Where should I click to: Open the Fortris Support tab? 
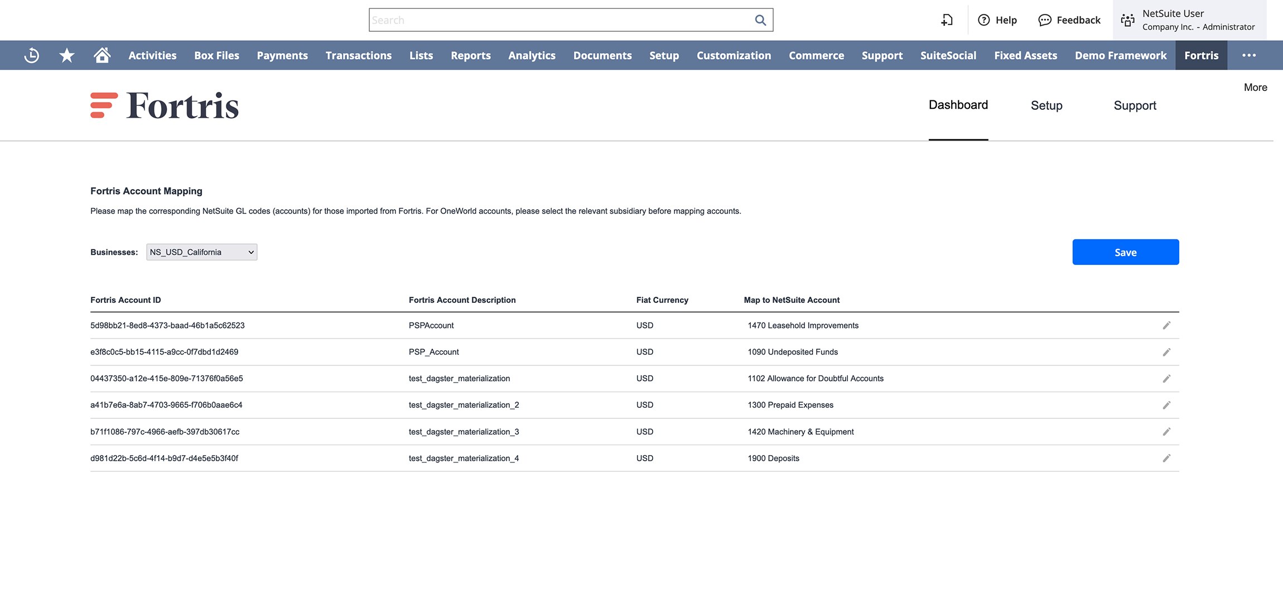pyautogui.click(x=1135, y=105)
